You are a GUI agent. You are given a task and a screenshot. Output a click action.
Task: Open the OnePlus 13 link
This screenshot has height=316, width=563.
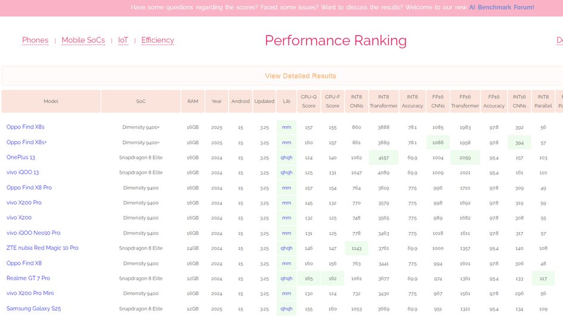[x=21, y=157]
